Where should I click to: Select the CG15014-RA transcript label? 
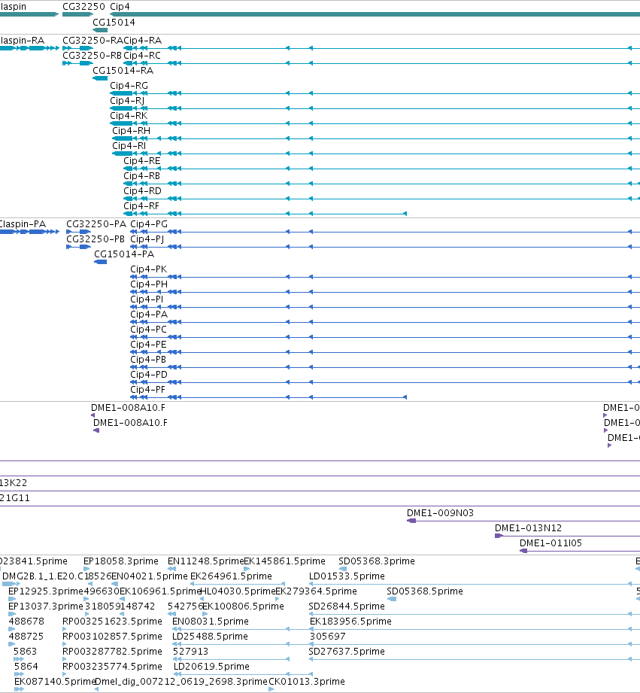pyautogui.click(x=123, y=71)
